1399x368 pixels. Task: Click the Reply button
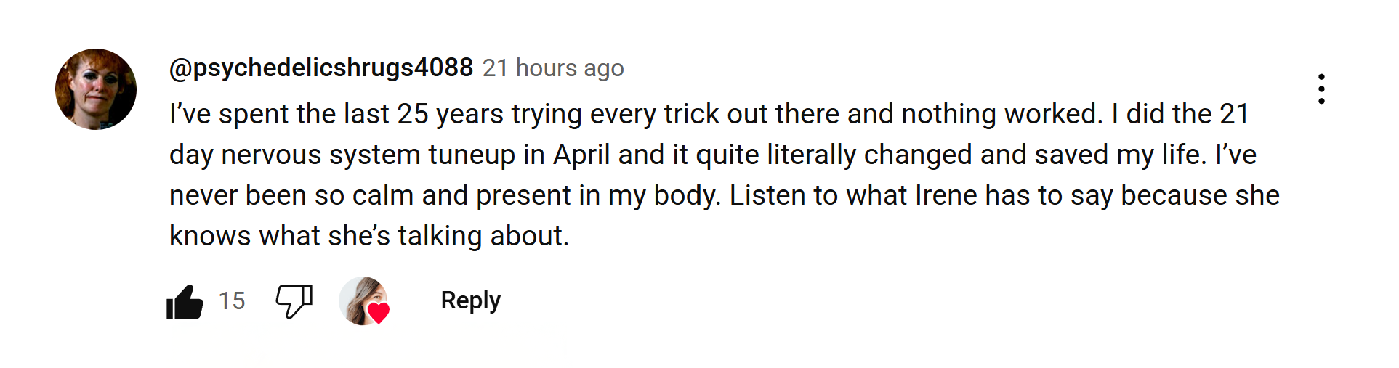470,300
